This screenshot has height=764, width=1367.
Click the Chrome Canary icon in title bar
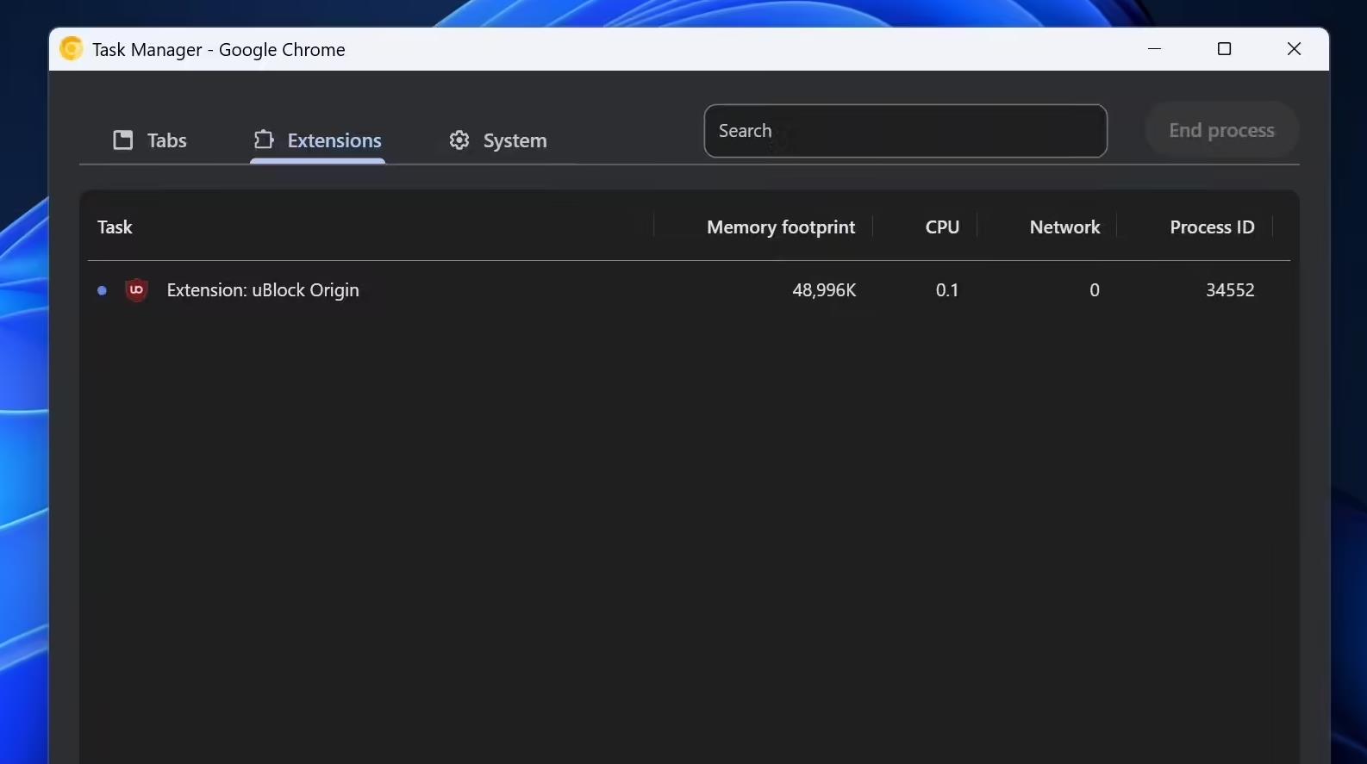pos(72,49)
